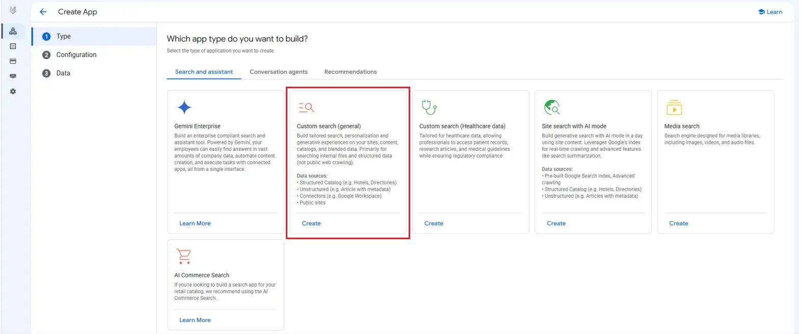Click the Media search card title

click(682, 126)
